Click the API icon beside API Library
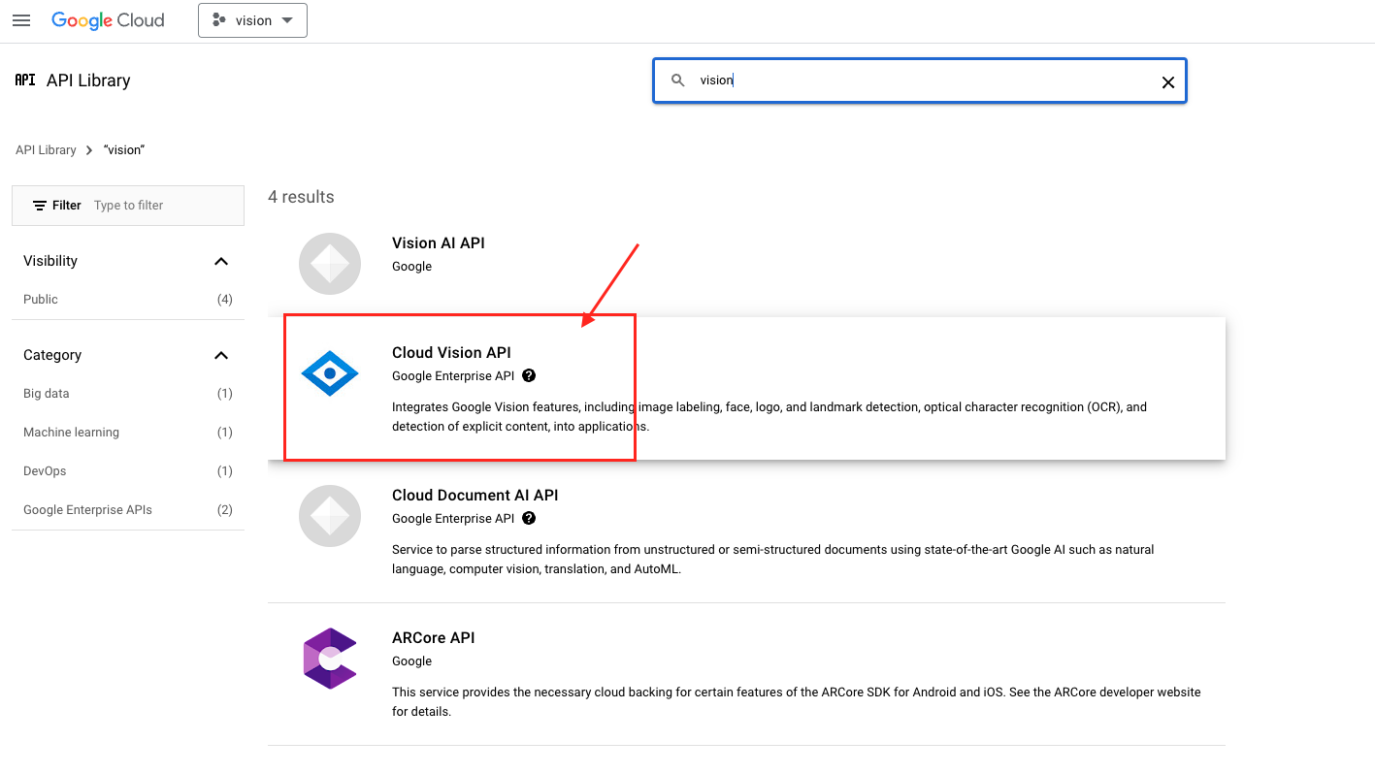 [25, 81]
